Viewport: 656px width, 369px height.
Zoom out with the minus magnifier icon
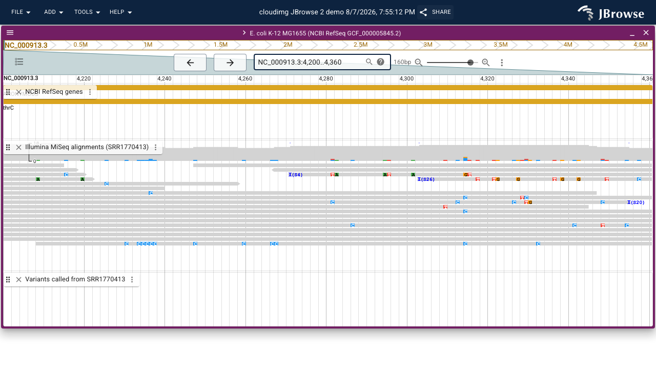pyautogui.click(x=419, y=63)
